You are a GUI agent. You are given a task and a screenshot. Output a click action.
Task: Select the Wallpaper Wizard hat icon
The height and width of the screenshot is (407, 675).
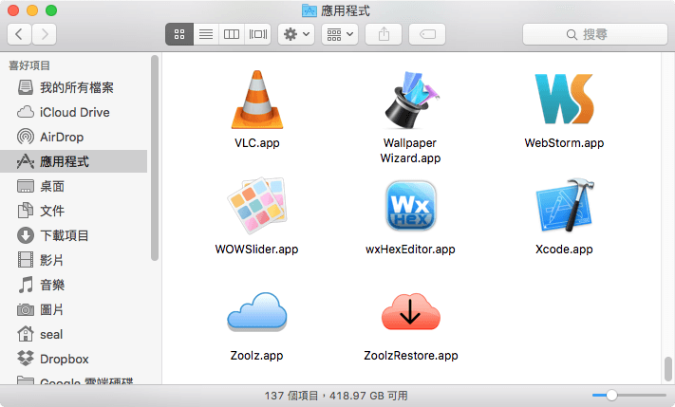point(411,100)
